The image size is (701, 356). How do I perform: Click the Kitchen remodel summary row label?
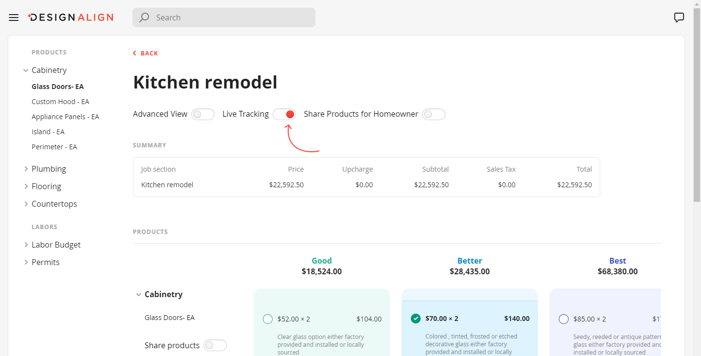pyautogui.click(x=167, y=185)
